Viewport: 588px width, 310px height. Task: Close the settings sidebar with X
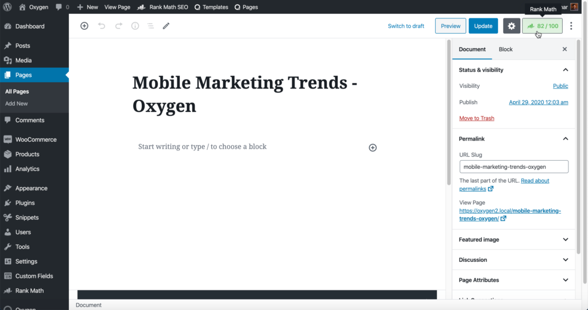click(x=564, y=49)
